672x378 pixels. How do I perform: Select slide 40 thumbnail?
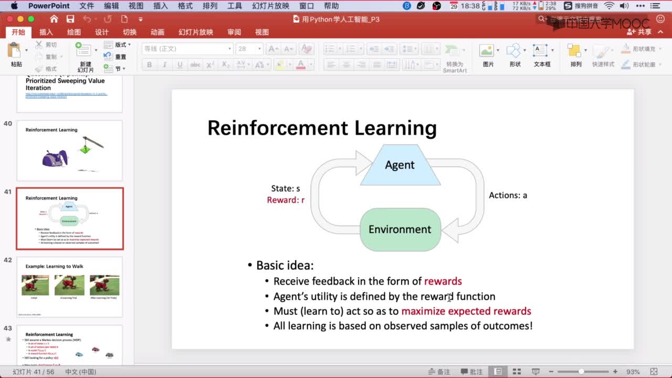pyautogui.click(x=69, y=151)
